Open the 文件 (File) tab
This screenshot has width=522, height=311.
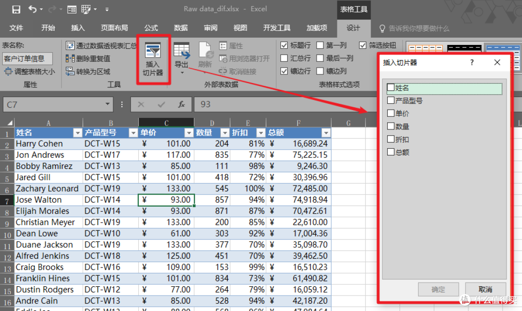tap(16, 28)
